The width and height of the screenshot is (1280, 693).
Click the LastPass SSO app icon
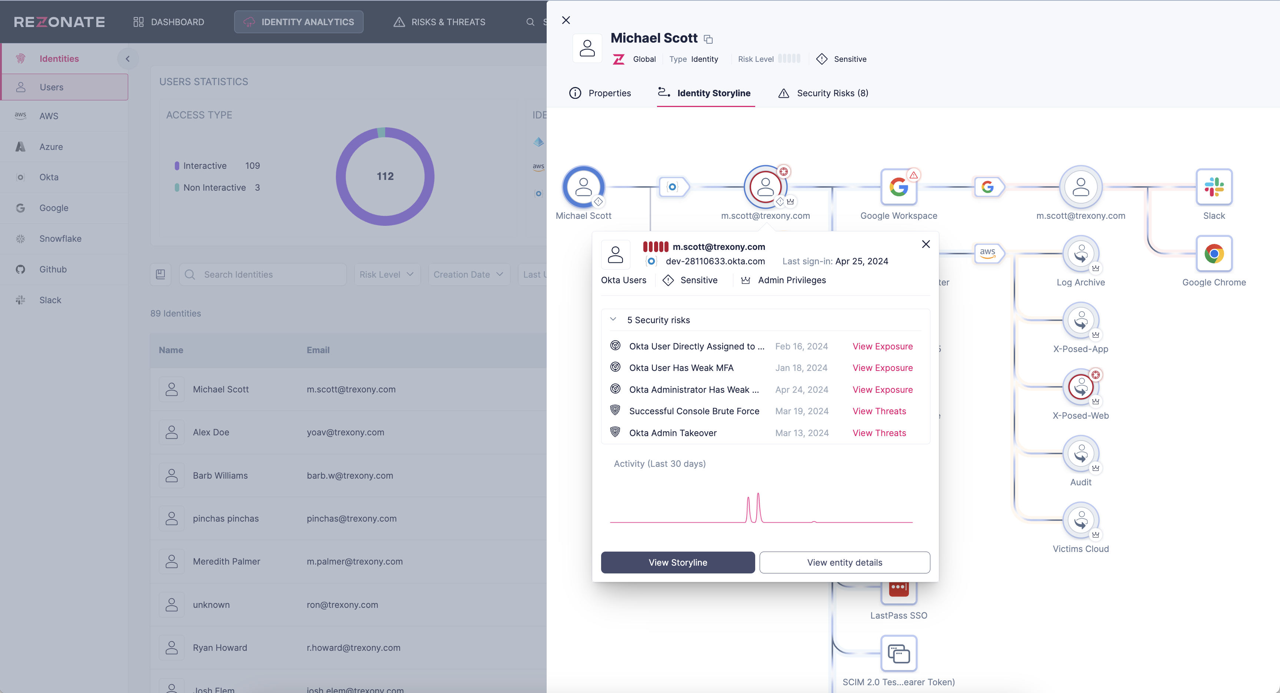click(x=899, y=592)
